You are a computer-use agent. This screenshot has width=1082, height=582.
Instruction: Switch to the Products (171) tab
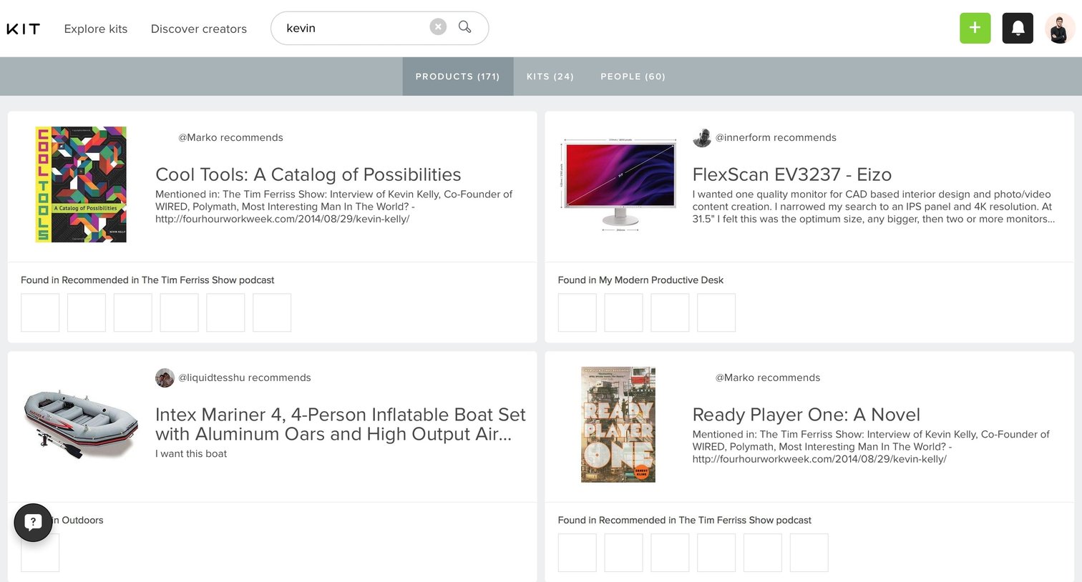(x=458, y=77)
